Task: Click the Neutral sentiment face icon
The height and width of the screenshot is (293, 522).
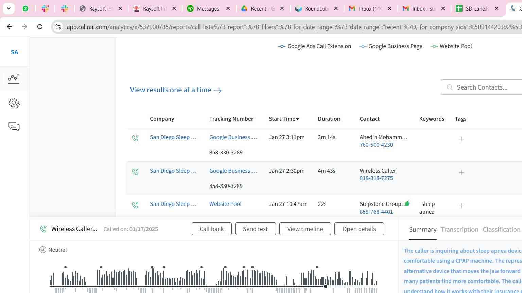Action: point(42,250)
